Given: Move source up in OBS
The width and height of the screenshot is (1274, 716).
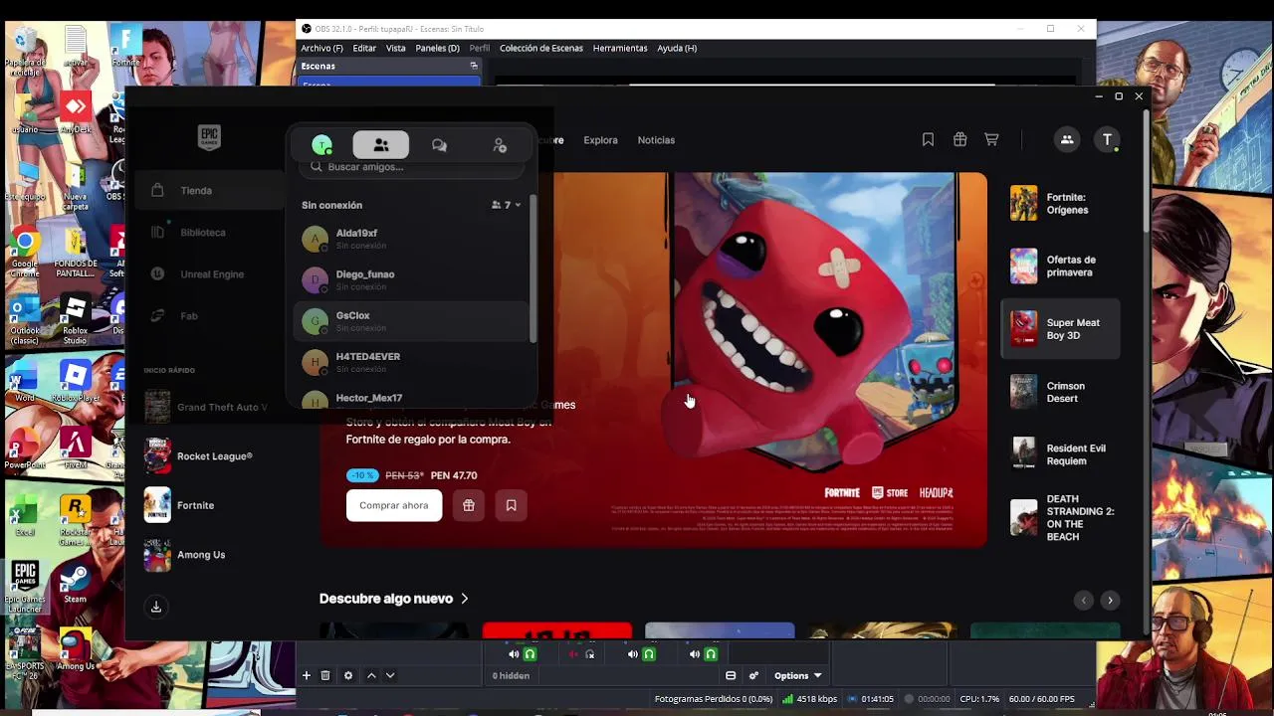Looking at the screenshot, I should point(371,675).
